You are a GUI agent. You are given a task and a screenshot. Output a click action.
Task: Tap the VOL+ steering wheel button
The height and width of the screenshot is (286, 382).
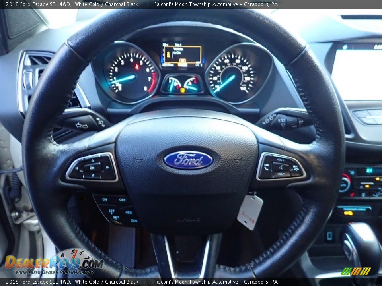[x=281, y=160]
